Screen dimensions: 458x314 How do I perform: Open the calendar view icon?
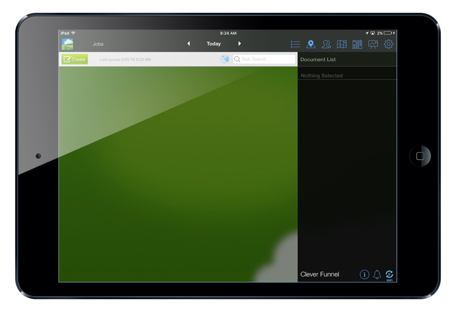pyautogui.click(x=357, y=44)
